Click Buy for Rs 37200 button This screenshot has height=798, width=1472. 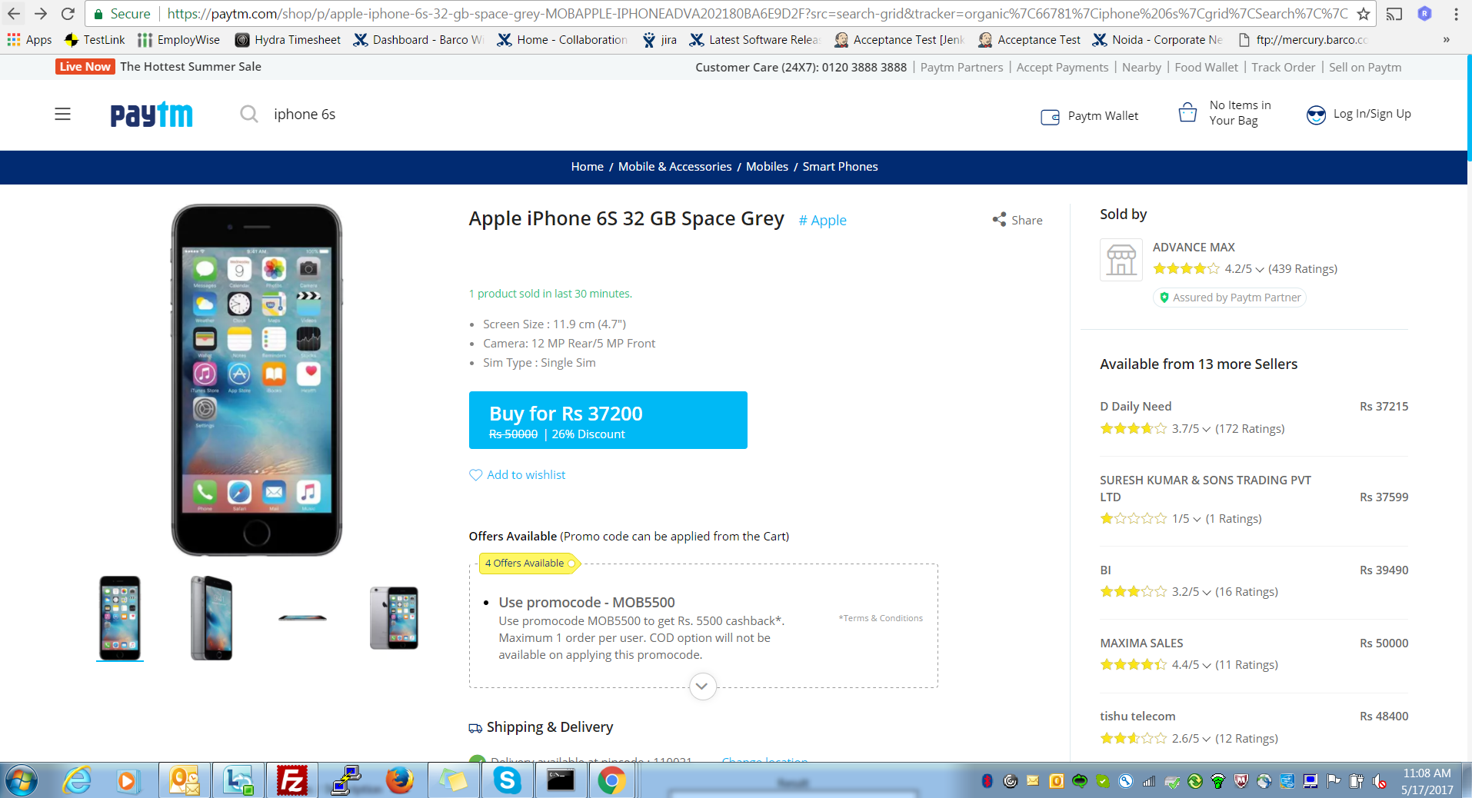click(608, 420)
